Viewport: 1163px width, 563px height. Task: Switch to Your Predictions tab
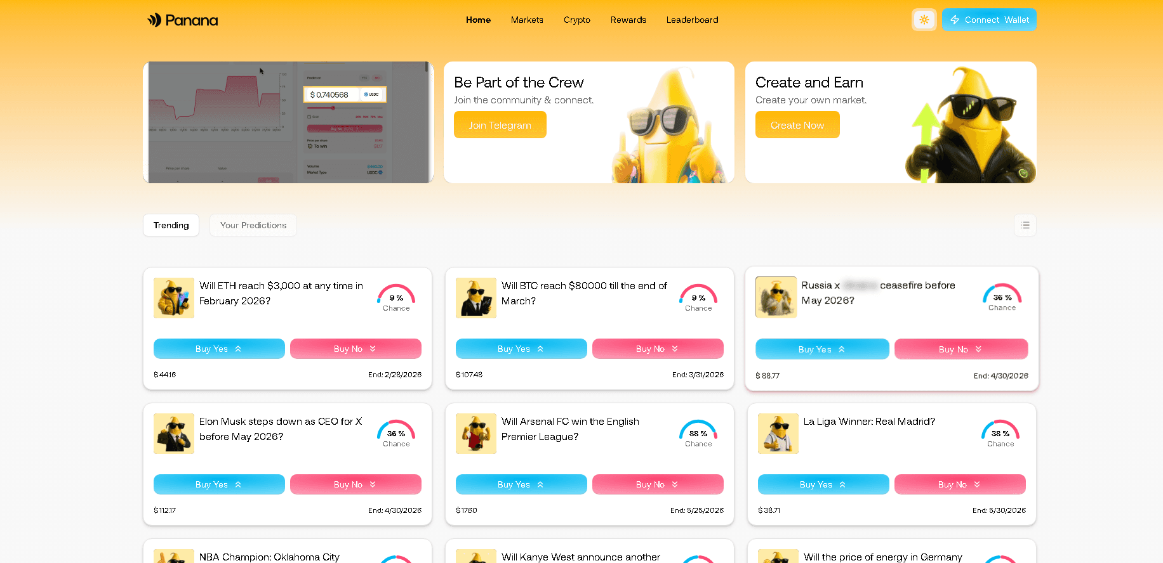click(253, 225)
